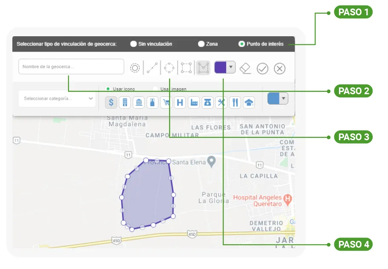Choose the bank columns point icon
Image resolution: width=388 pixels, height=269 pixels.
[139, 102]
